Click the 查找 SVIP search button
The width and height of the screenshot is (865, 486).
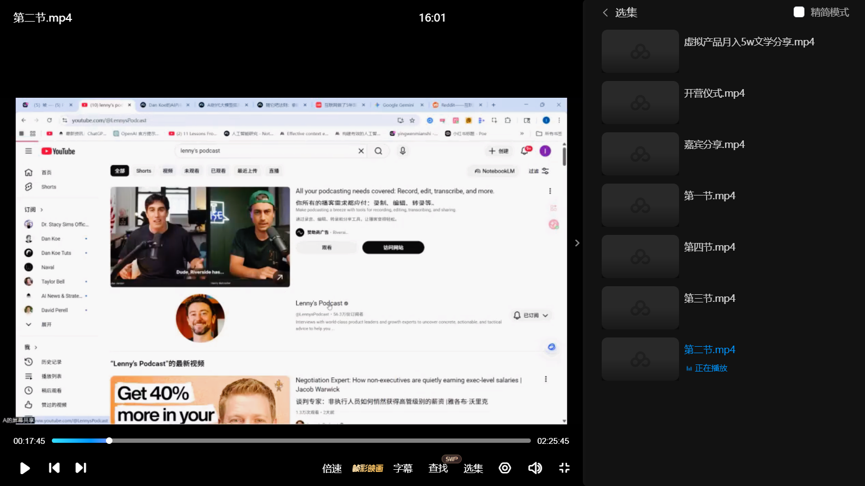click(x=438, y=468)
